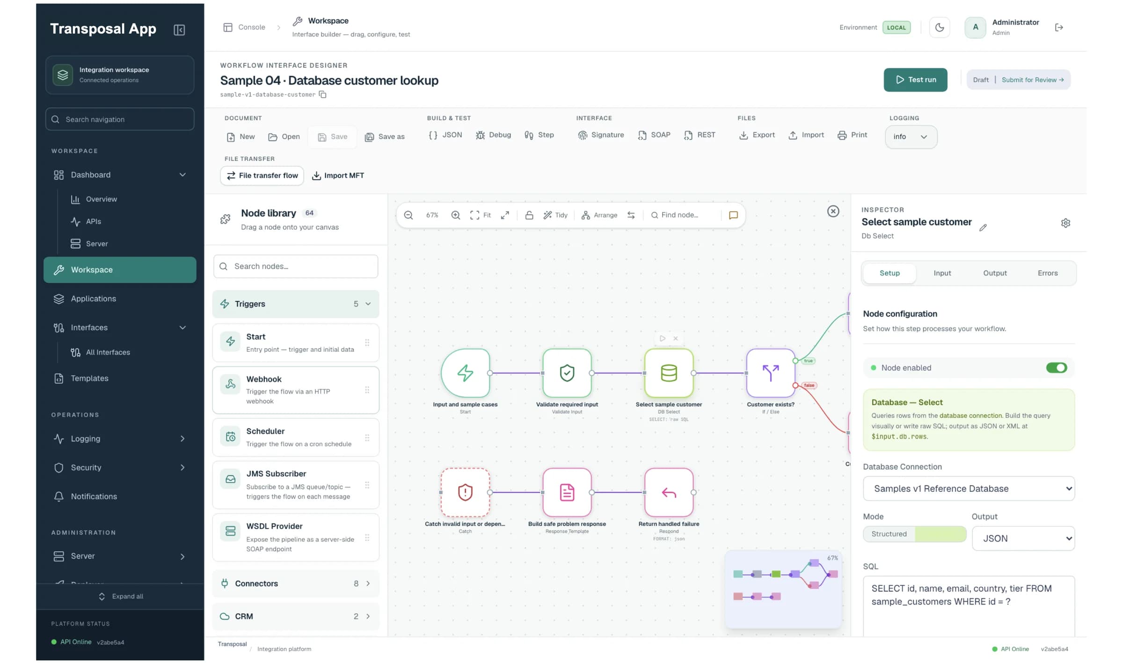Select the Validate required input node
This screenshot has height=663, width=1123.
(567, 373)
